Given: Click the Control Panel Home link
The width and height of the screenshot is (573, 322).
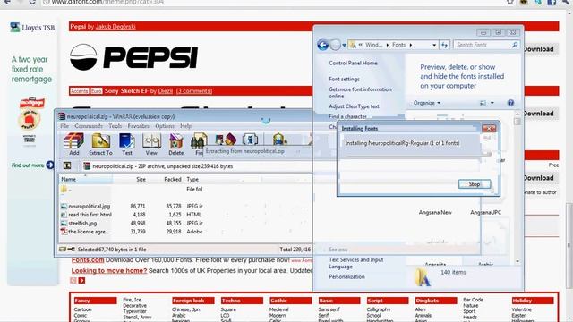Looking at the screenshot, I should pyautogui.click(x=353, y=63).
